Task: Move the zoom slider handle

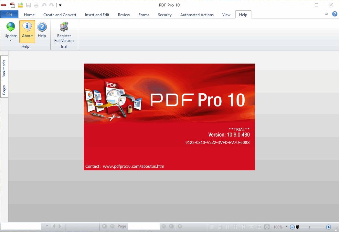Action: [297, 227]
